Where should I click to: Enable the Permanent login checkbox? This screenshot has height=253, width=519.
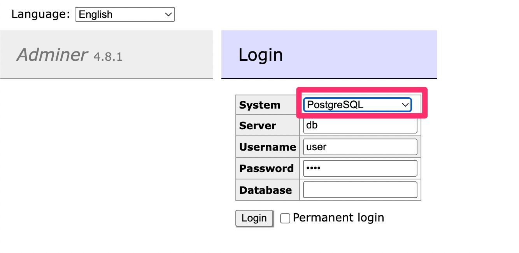[x=285, y=218]
